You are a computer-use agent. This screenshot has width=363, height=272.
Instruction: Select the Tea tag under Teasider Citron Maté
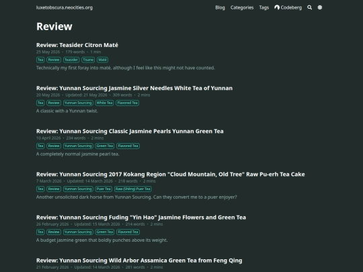[40, 60]
